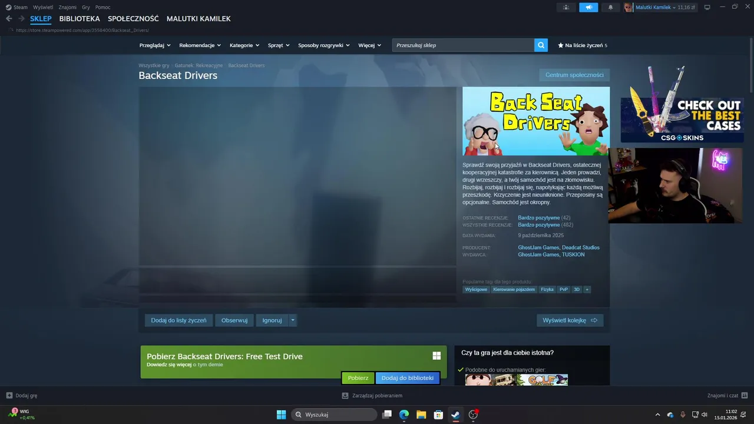Click the forward navigation arrow
Image resolution: width=754 pixels, height=424 pixels.
pyautogui.click(x=21, y=19)
